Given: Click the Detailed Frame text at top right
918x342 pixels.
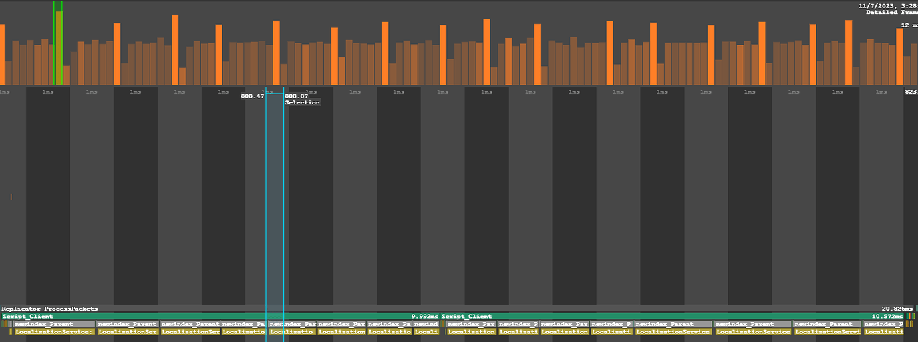Looking at the screenshot, I should (891, 13).
